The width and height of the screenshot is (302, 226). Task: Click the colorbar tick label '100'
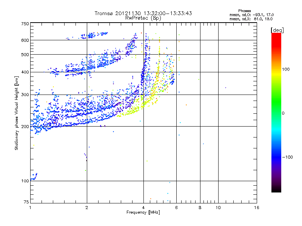click(x=286, y=69)
